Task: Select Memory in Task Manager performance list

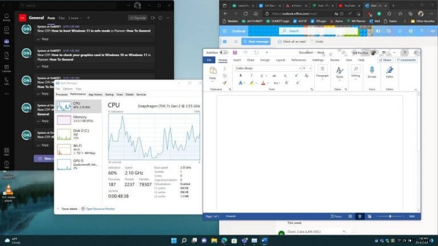Action: point(79,120)
